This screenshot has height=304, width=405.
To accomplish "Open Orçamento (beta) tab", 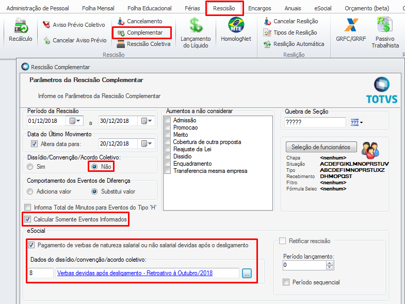I will 367,8.
